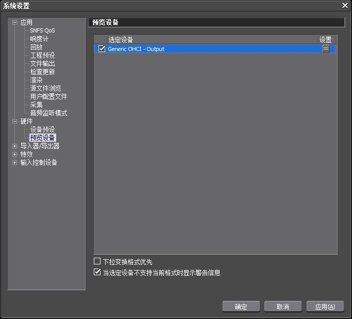The width and height of the screenshot is (352, 319).
Task: Toggle 当选定设备不支持当前格式时显示警告信息 checkbox
Action: [97, 273]
